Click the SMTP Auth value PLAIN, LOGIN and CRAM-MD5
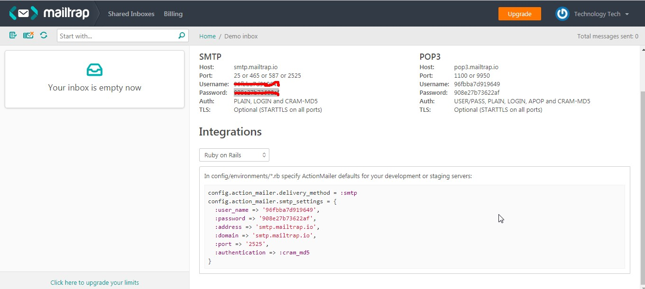 (x=276, y=101)
